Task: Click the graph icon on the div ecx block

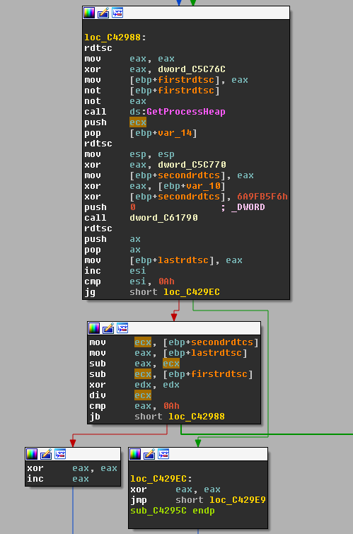Action: (x=122, y=328)
